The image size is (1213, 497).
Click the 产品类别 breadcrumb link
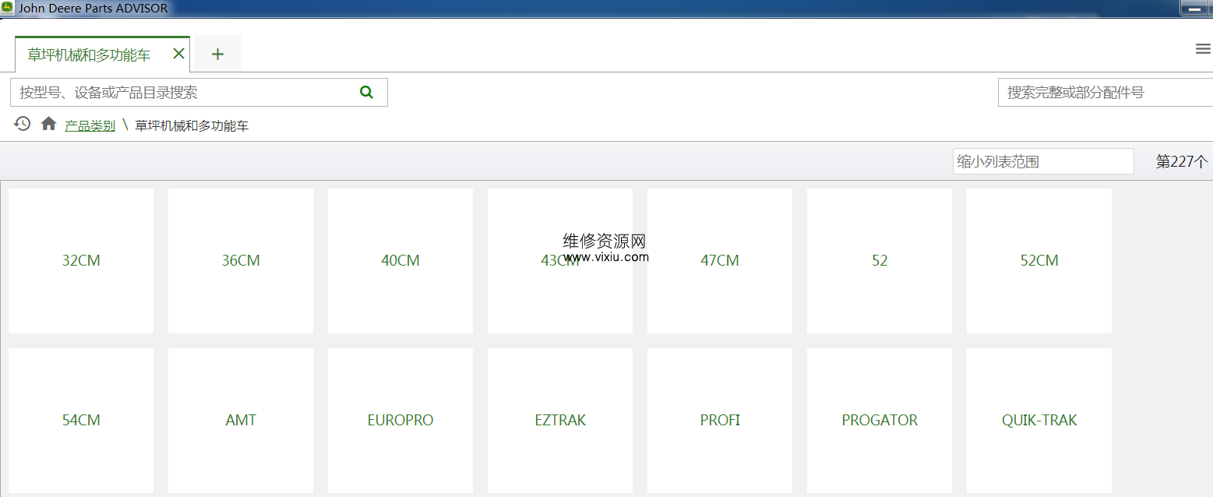[x=90, y=125]
